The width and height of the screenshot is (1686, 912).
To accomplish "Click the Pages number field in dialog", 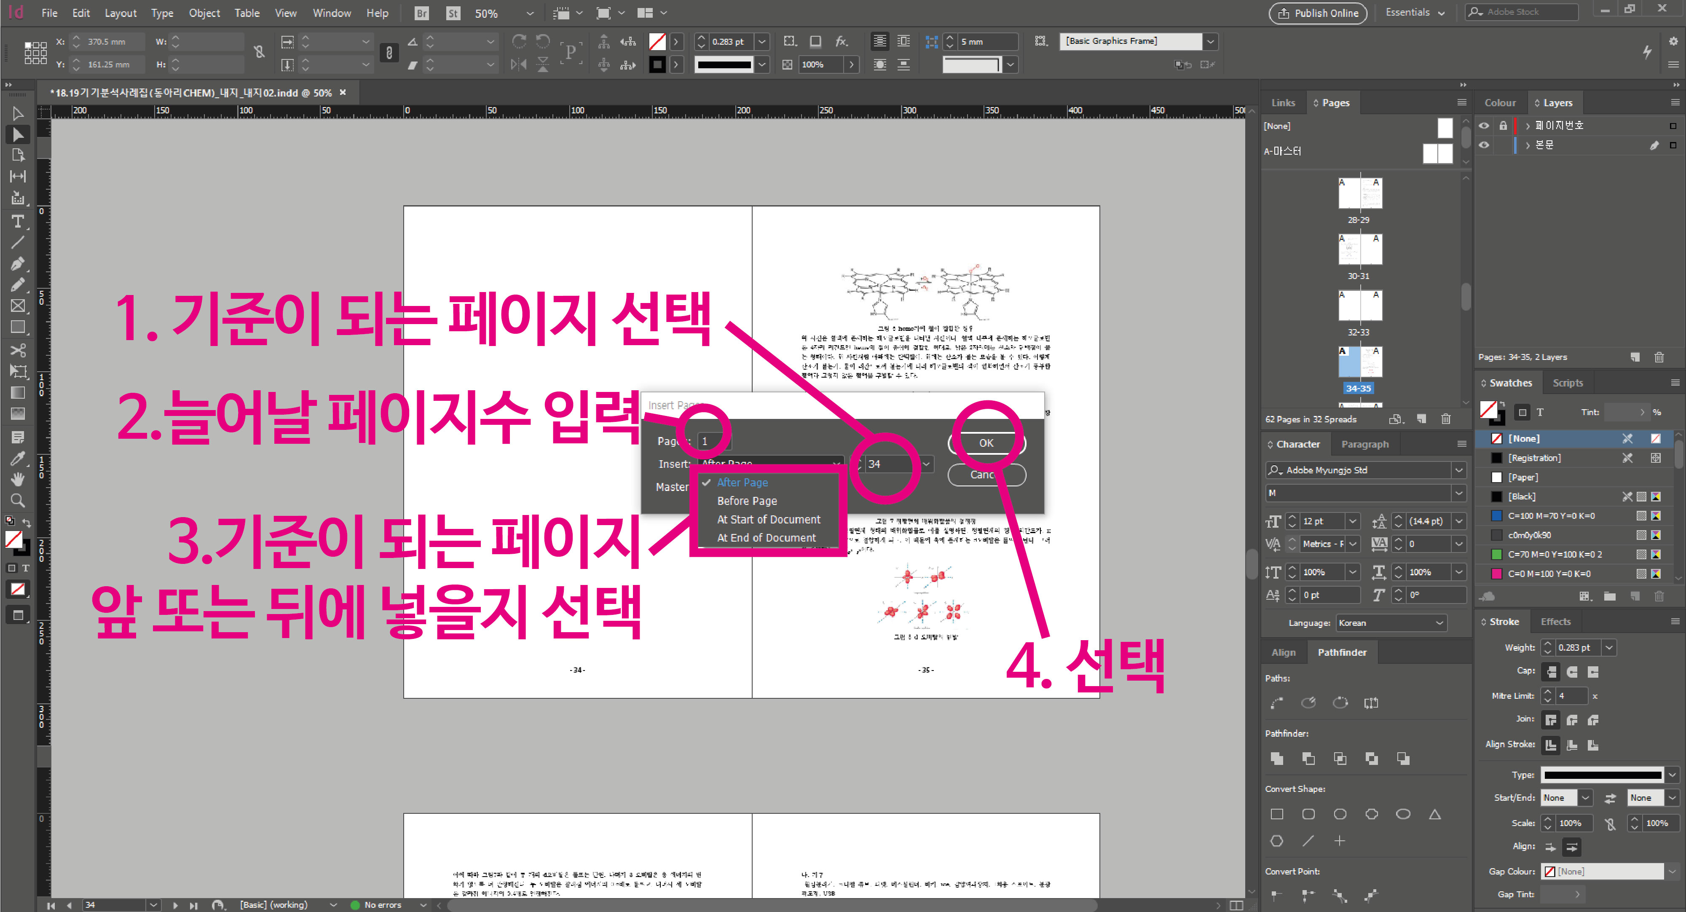I will [714, 441].
